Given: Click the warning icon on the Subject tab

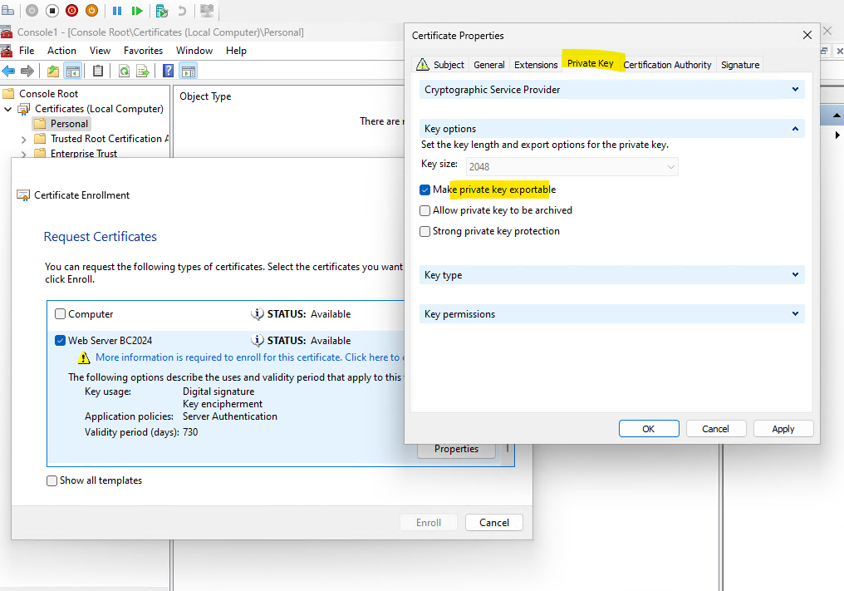Looking at the screenshot, I should [x=423, y=64].
